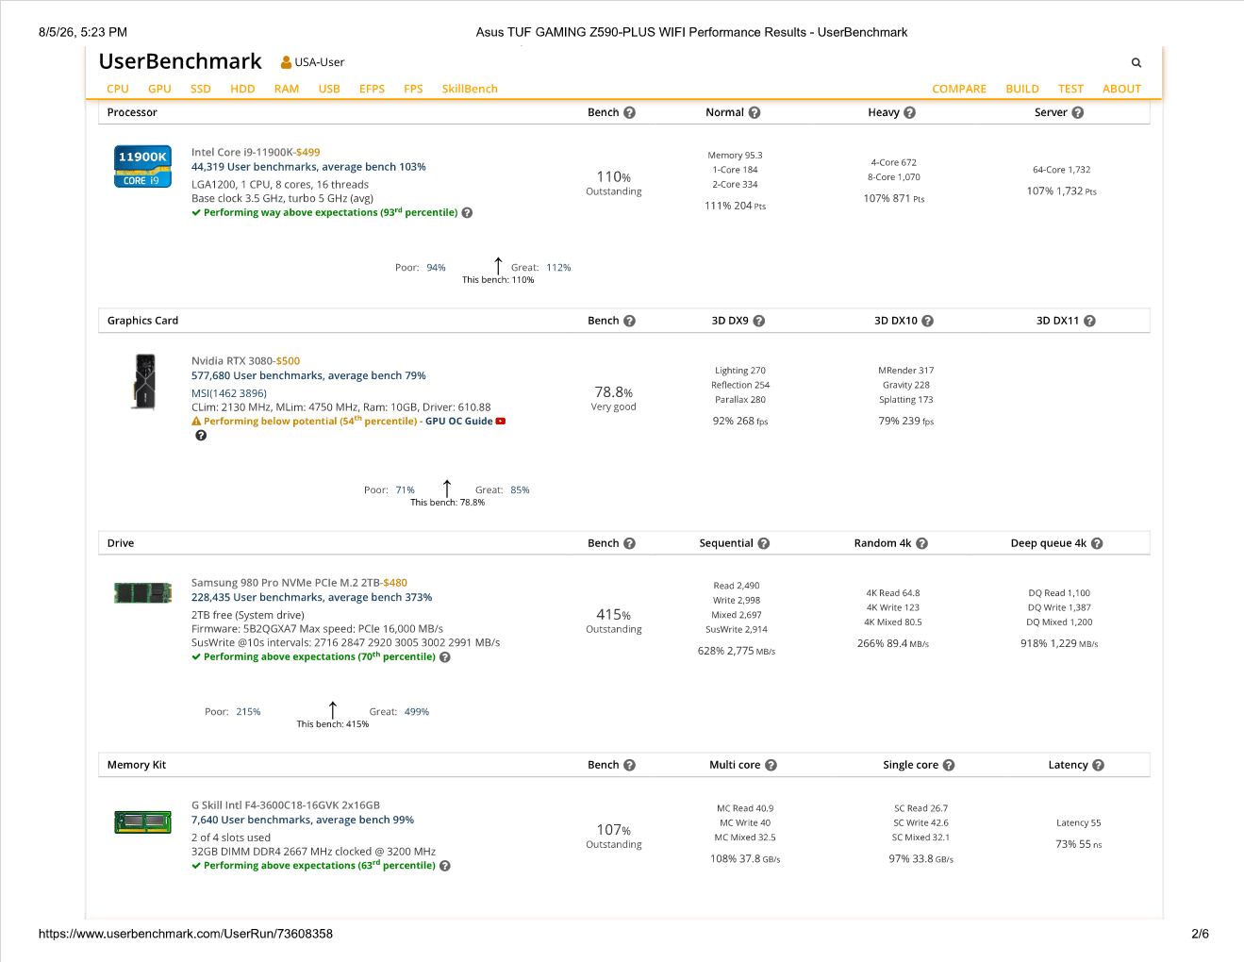Open help icon beside Random 4k
The height and width of the screenshot is (962, 1244).
point(922,543)
